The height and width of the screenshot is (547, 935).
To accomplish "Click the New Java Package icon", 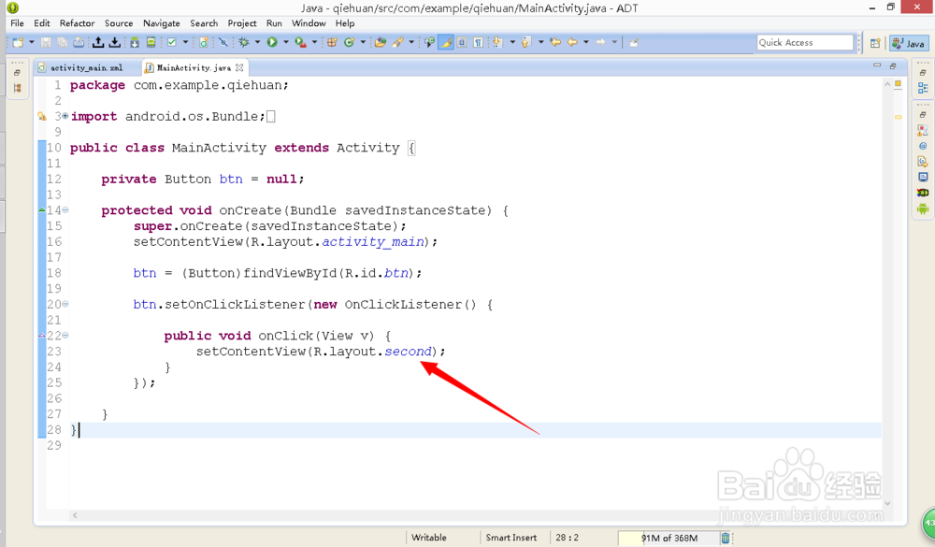I will pyautogui.click(x=332, y=42).
